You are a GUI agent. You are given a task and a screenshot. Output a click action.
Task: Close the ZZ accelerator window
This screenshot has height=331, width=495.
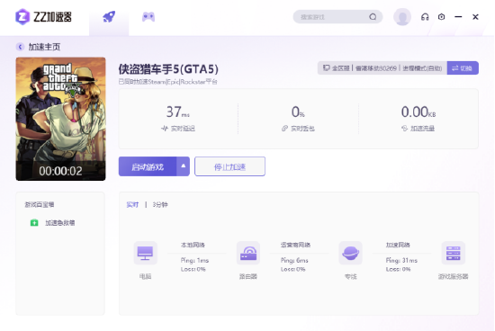click(x=475, y=17)
